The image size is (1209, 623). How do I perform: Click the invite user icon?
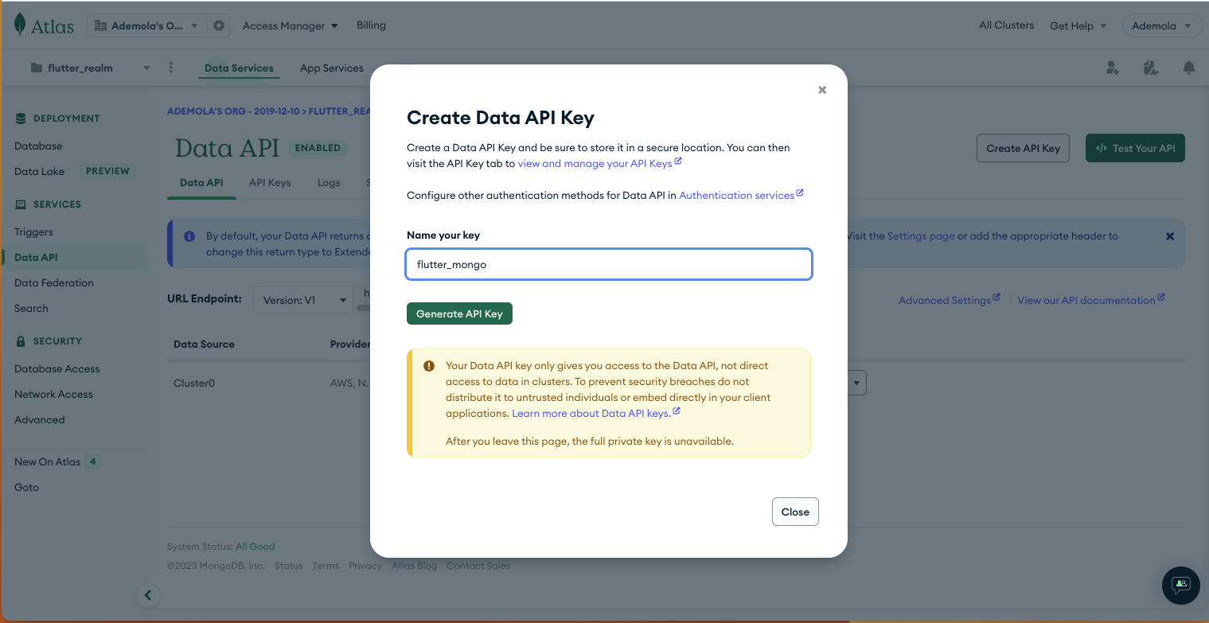click(x=1113, y=68)
